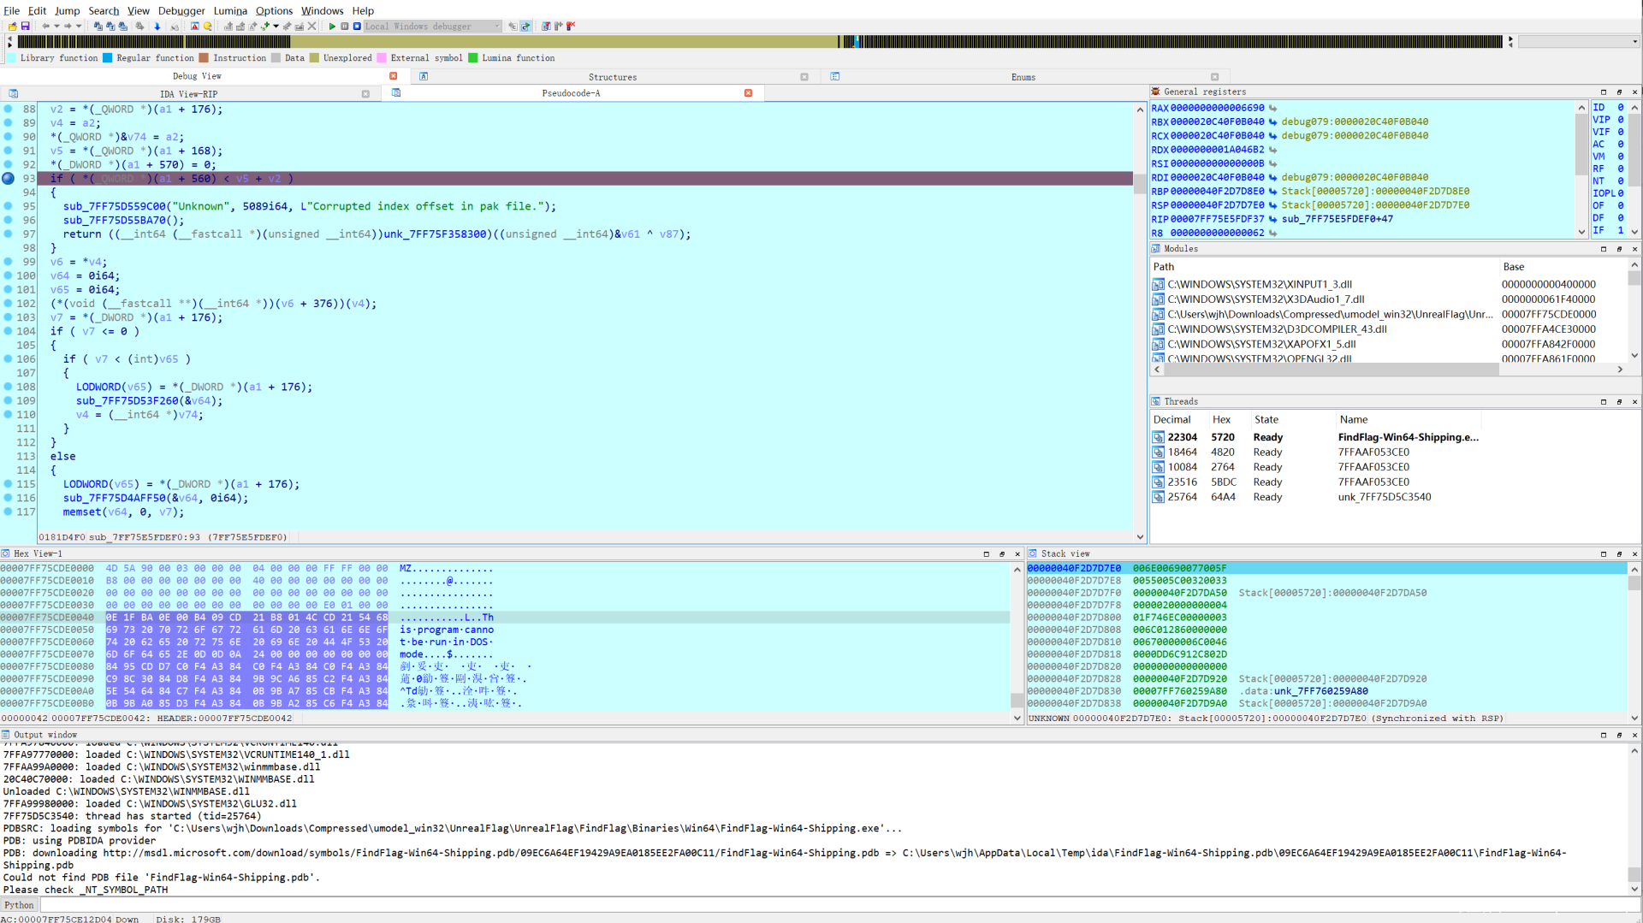Click the Pause process toolbar icon
Screen dimensions: 1643x923
click(x=345, y=27)
